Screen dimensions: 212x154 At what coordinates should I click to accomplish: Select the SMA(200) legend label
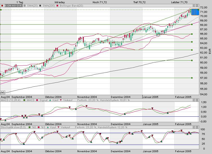[x=49, y=6]
